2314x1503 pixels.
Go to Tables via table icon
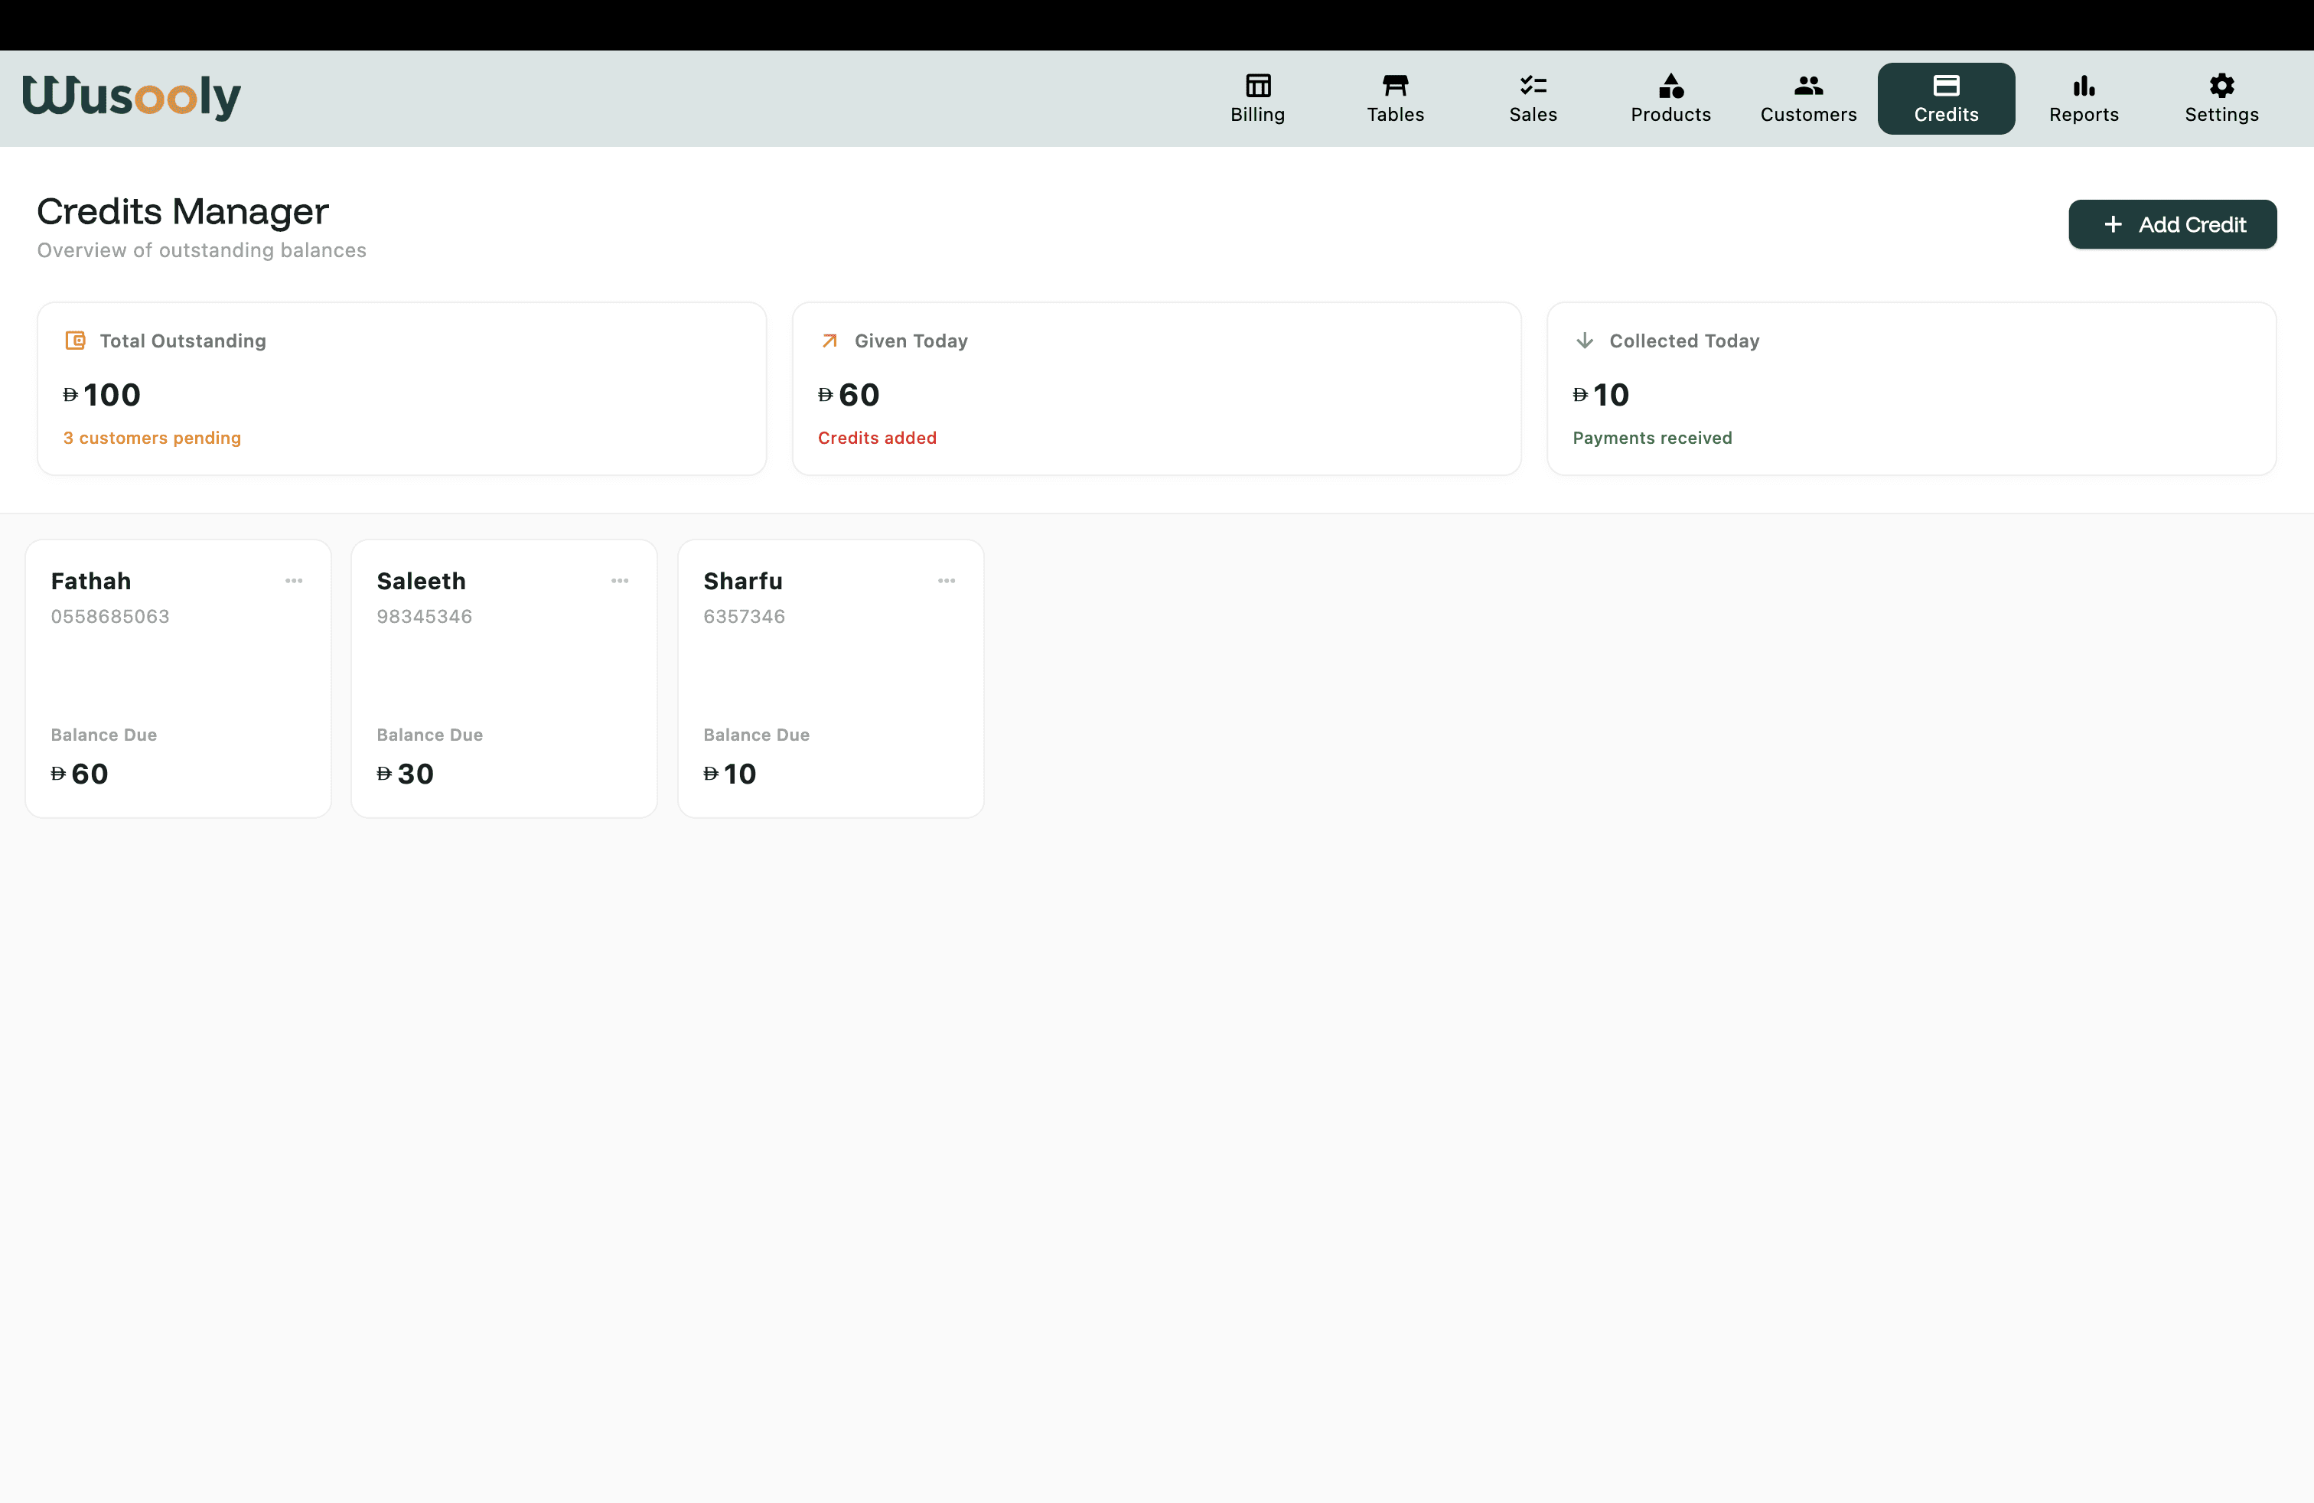pos(1395,86)
